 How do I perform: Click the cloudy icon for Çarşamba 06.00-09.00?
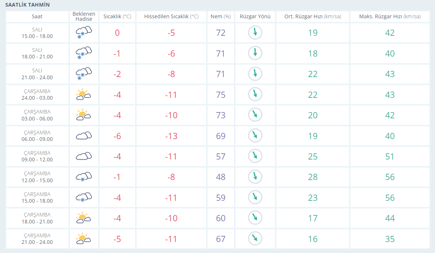83,136
